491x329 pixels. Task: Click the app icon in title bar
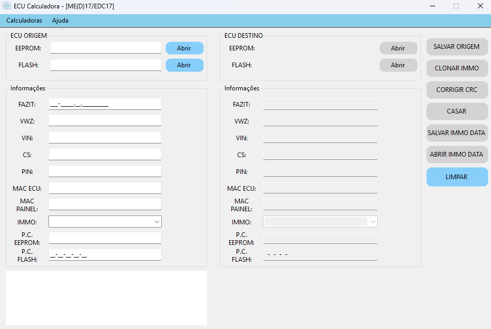pyautogui.click(x=7, y=6)
